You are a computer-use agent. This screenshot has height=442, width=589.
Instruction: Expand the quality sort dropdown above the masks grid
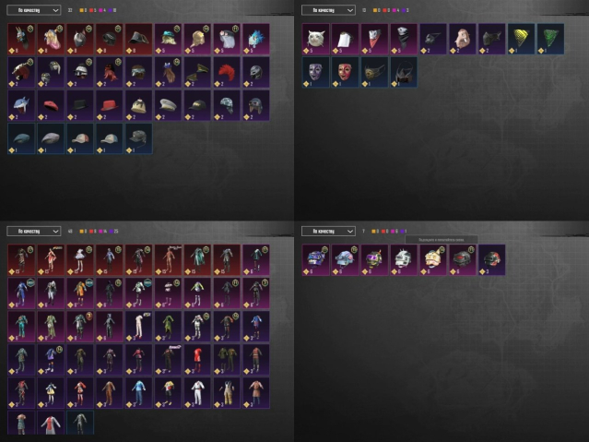point(328,10)
